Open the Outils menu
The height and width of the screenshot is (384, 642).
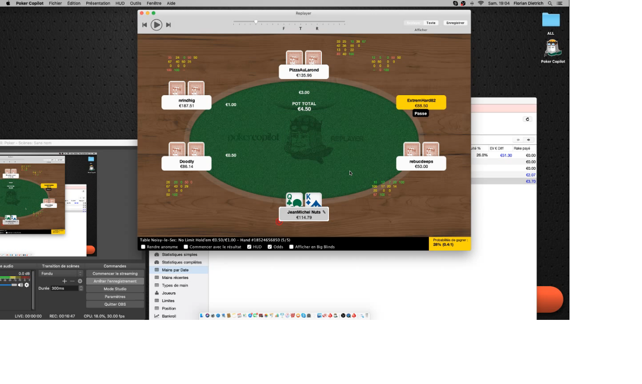[x=135, y=3]
